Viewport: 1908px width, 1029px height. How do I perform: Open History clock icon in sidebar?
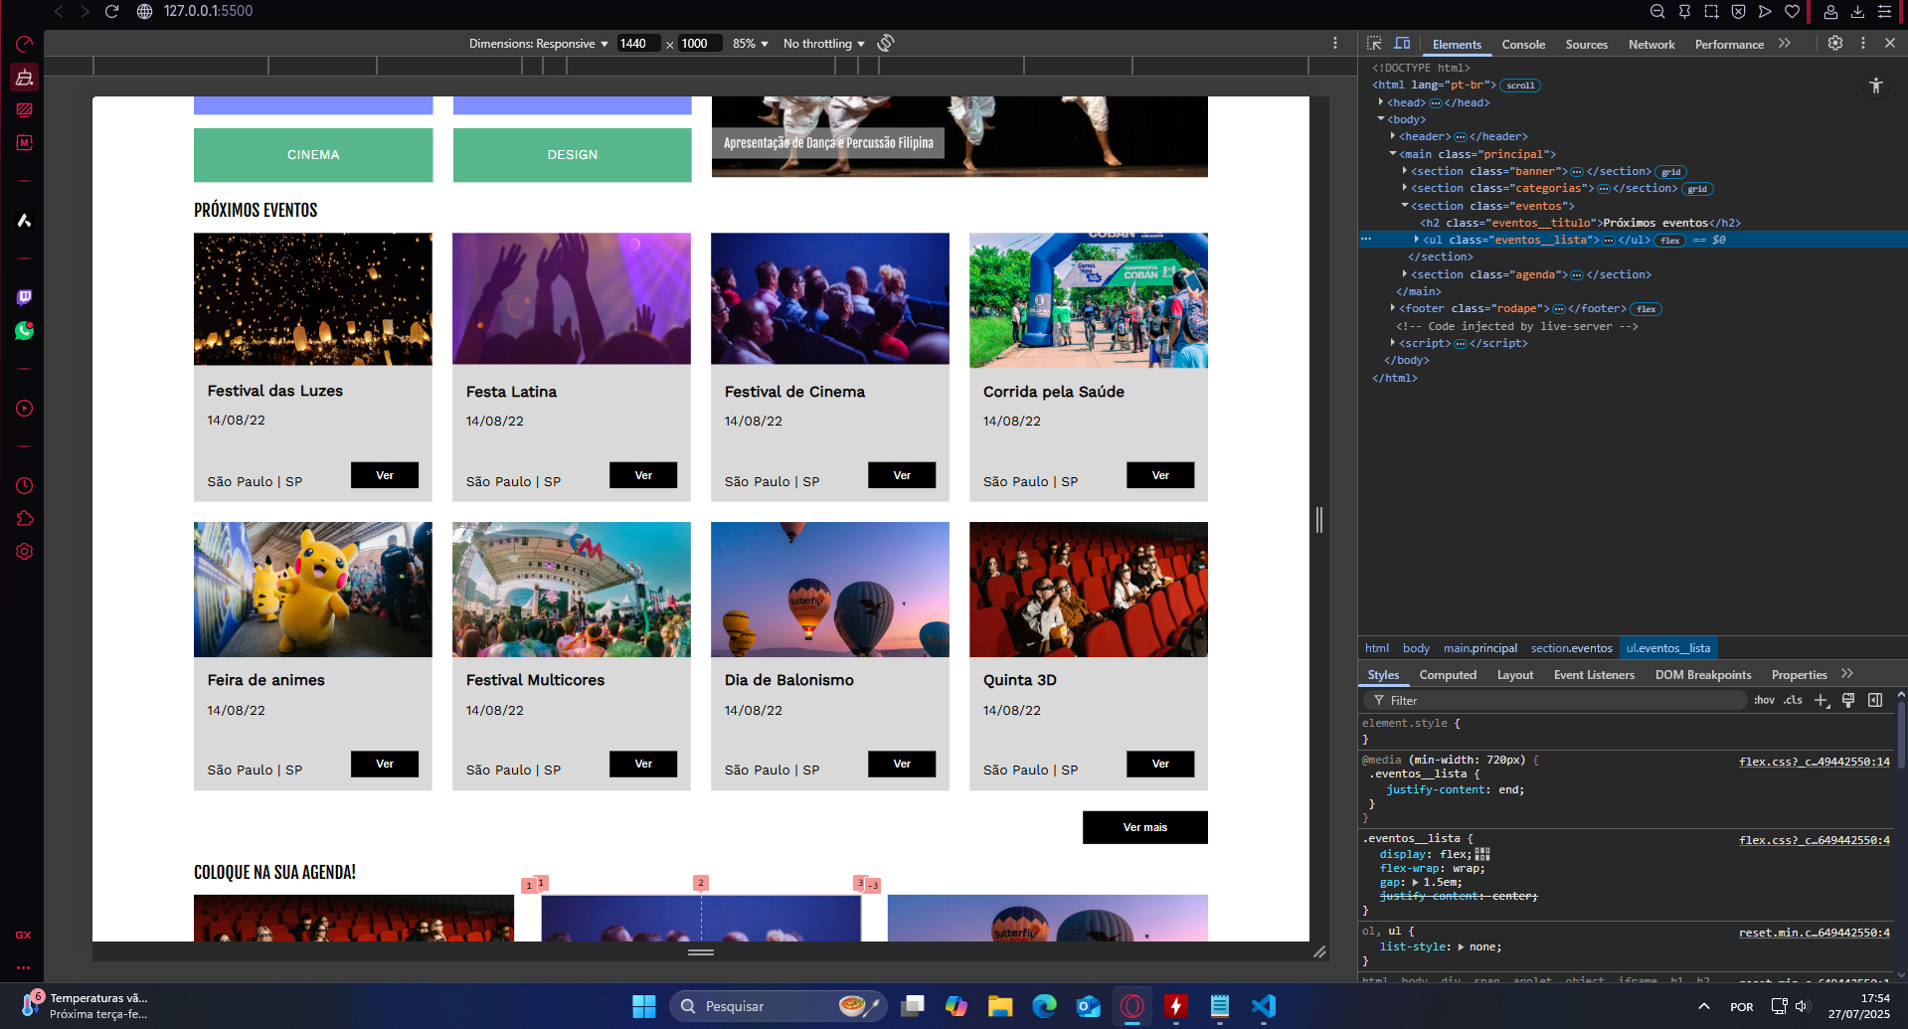25,486
